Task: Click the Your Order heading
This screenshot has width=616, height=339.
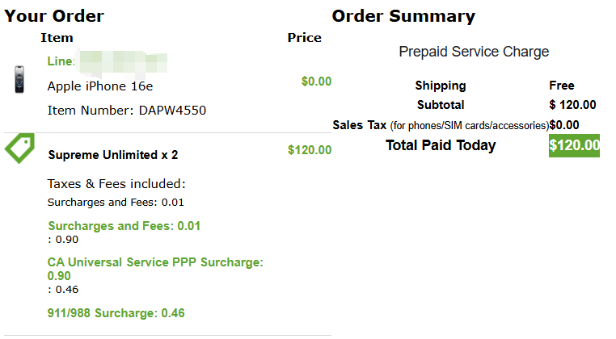Action: 54,16
